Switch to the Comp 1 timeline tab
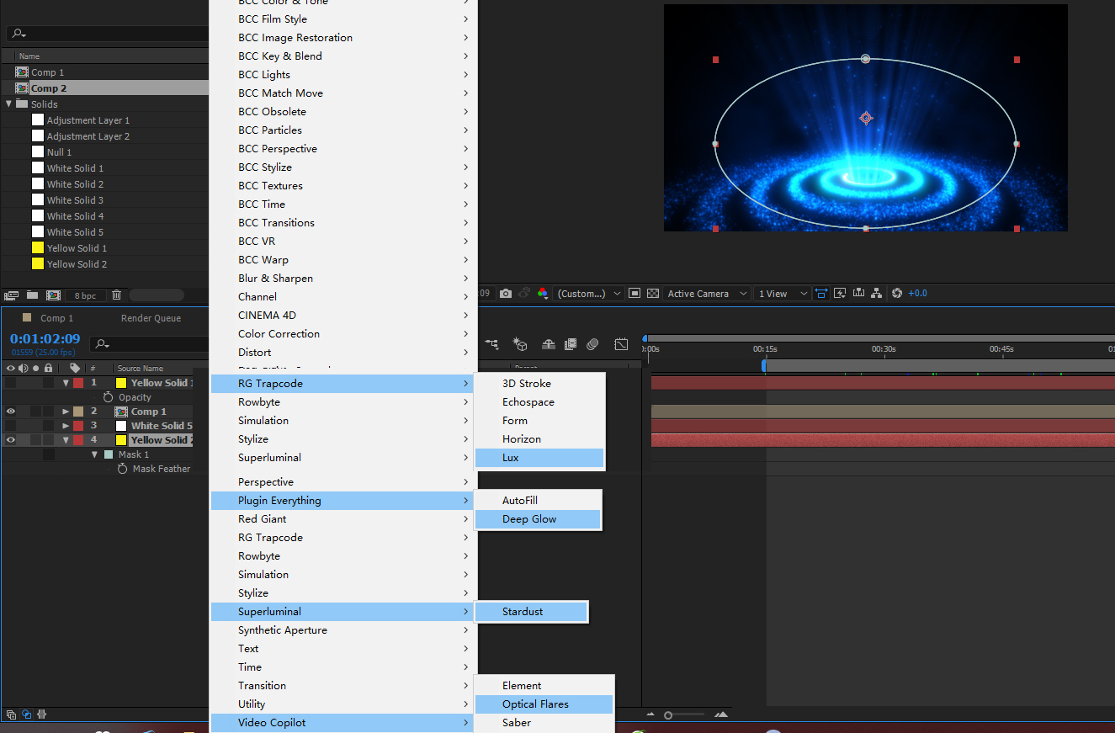The width and height of the screenshot is (1115, 733). 56,318
